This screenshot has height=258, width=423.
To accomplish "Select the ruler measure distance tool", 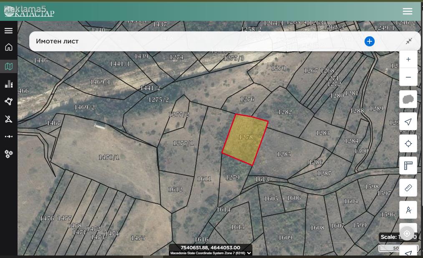I will point(408,188).
